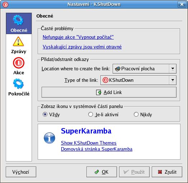Screen dimensions: 188x183
Task: Select the Je-li aktivní radio button
Action: click(x=90, y=114)
